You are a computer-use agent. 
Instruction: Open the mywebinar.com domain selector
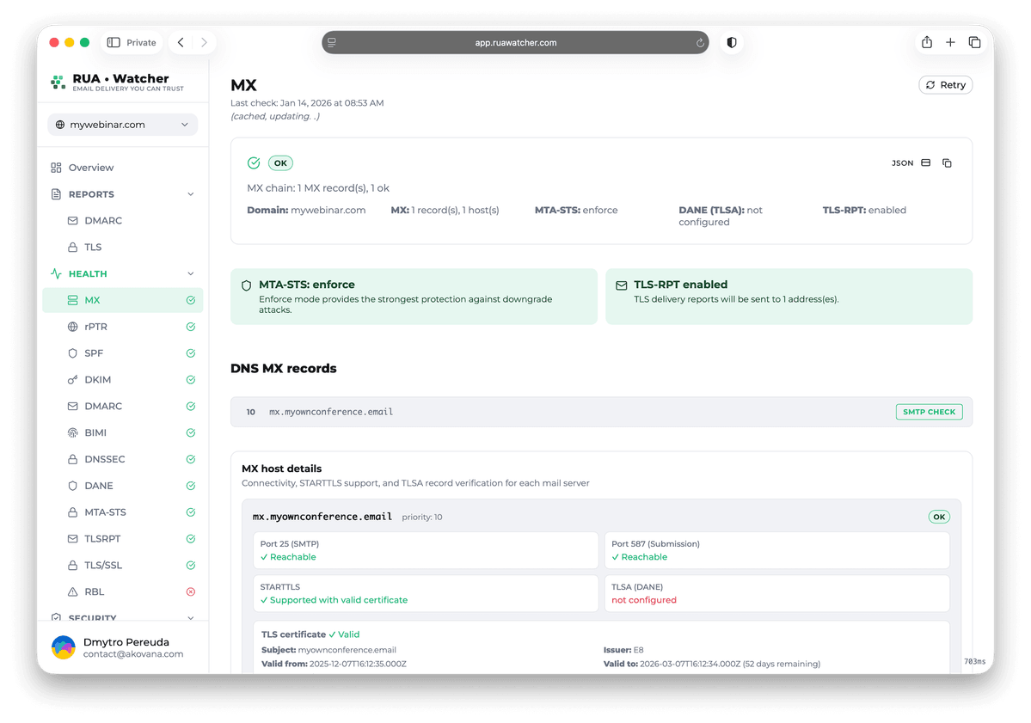(122, 124)
